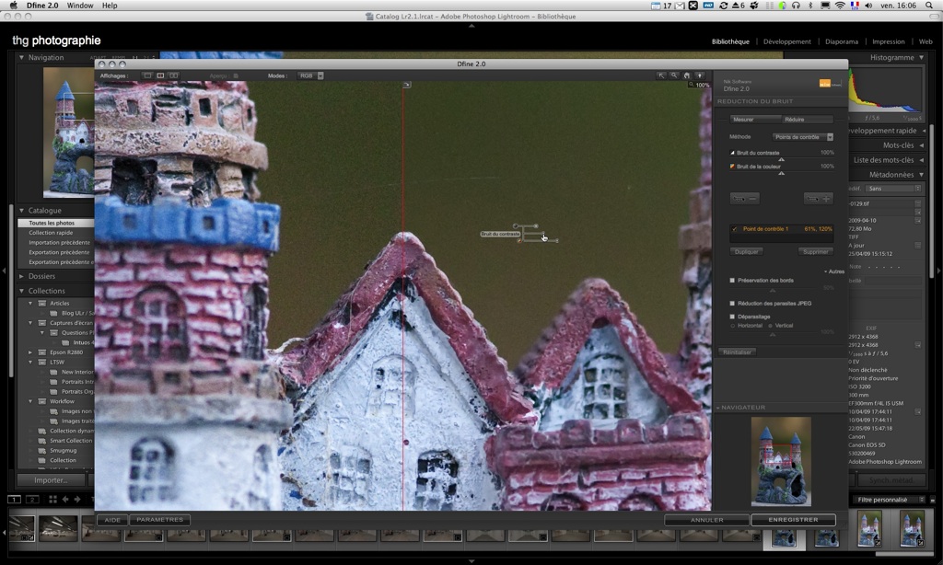The image size is (943, 565).
Task: Select the zoom magnifier tool in Dfine
Action: pyautogui.click(x=674, y=75)
